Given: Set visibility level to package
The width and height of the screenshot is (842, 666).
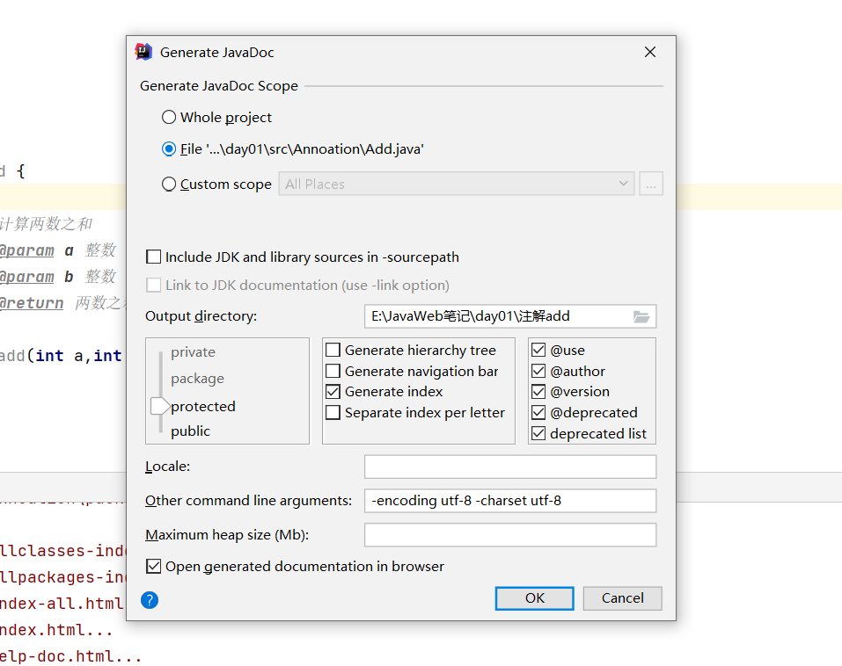Looking at the screenshot, I should 197,379.
